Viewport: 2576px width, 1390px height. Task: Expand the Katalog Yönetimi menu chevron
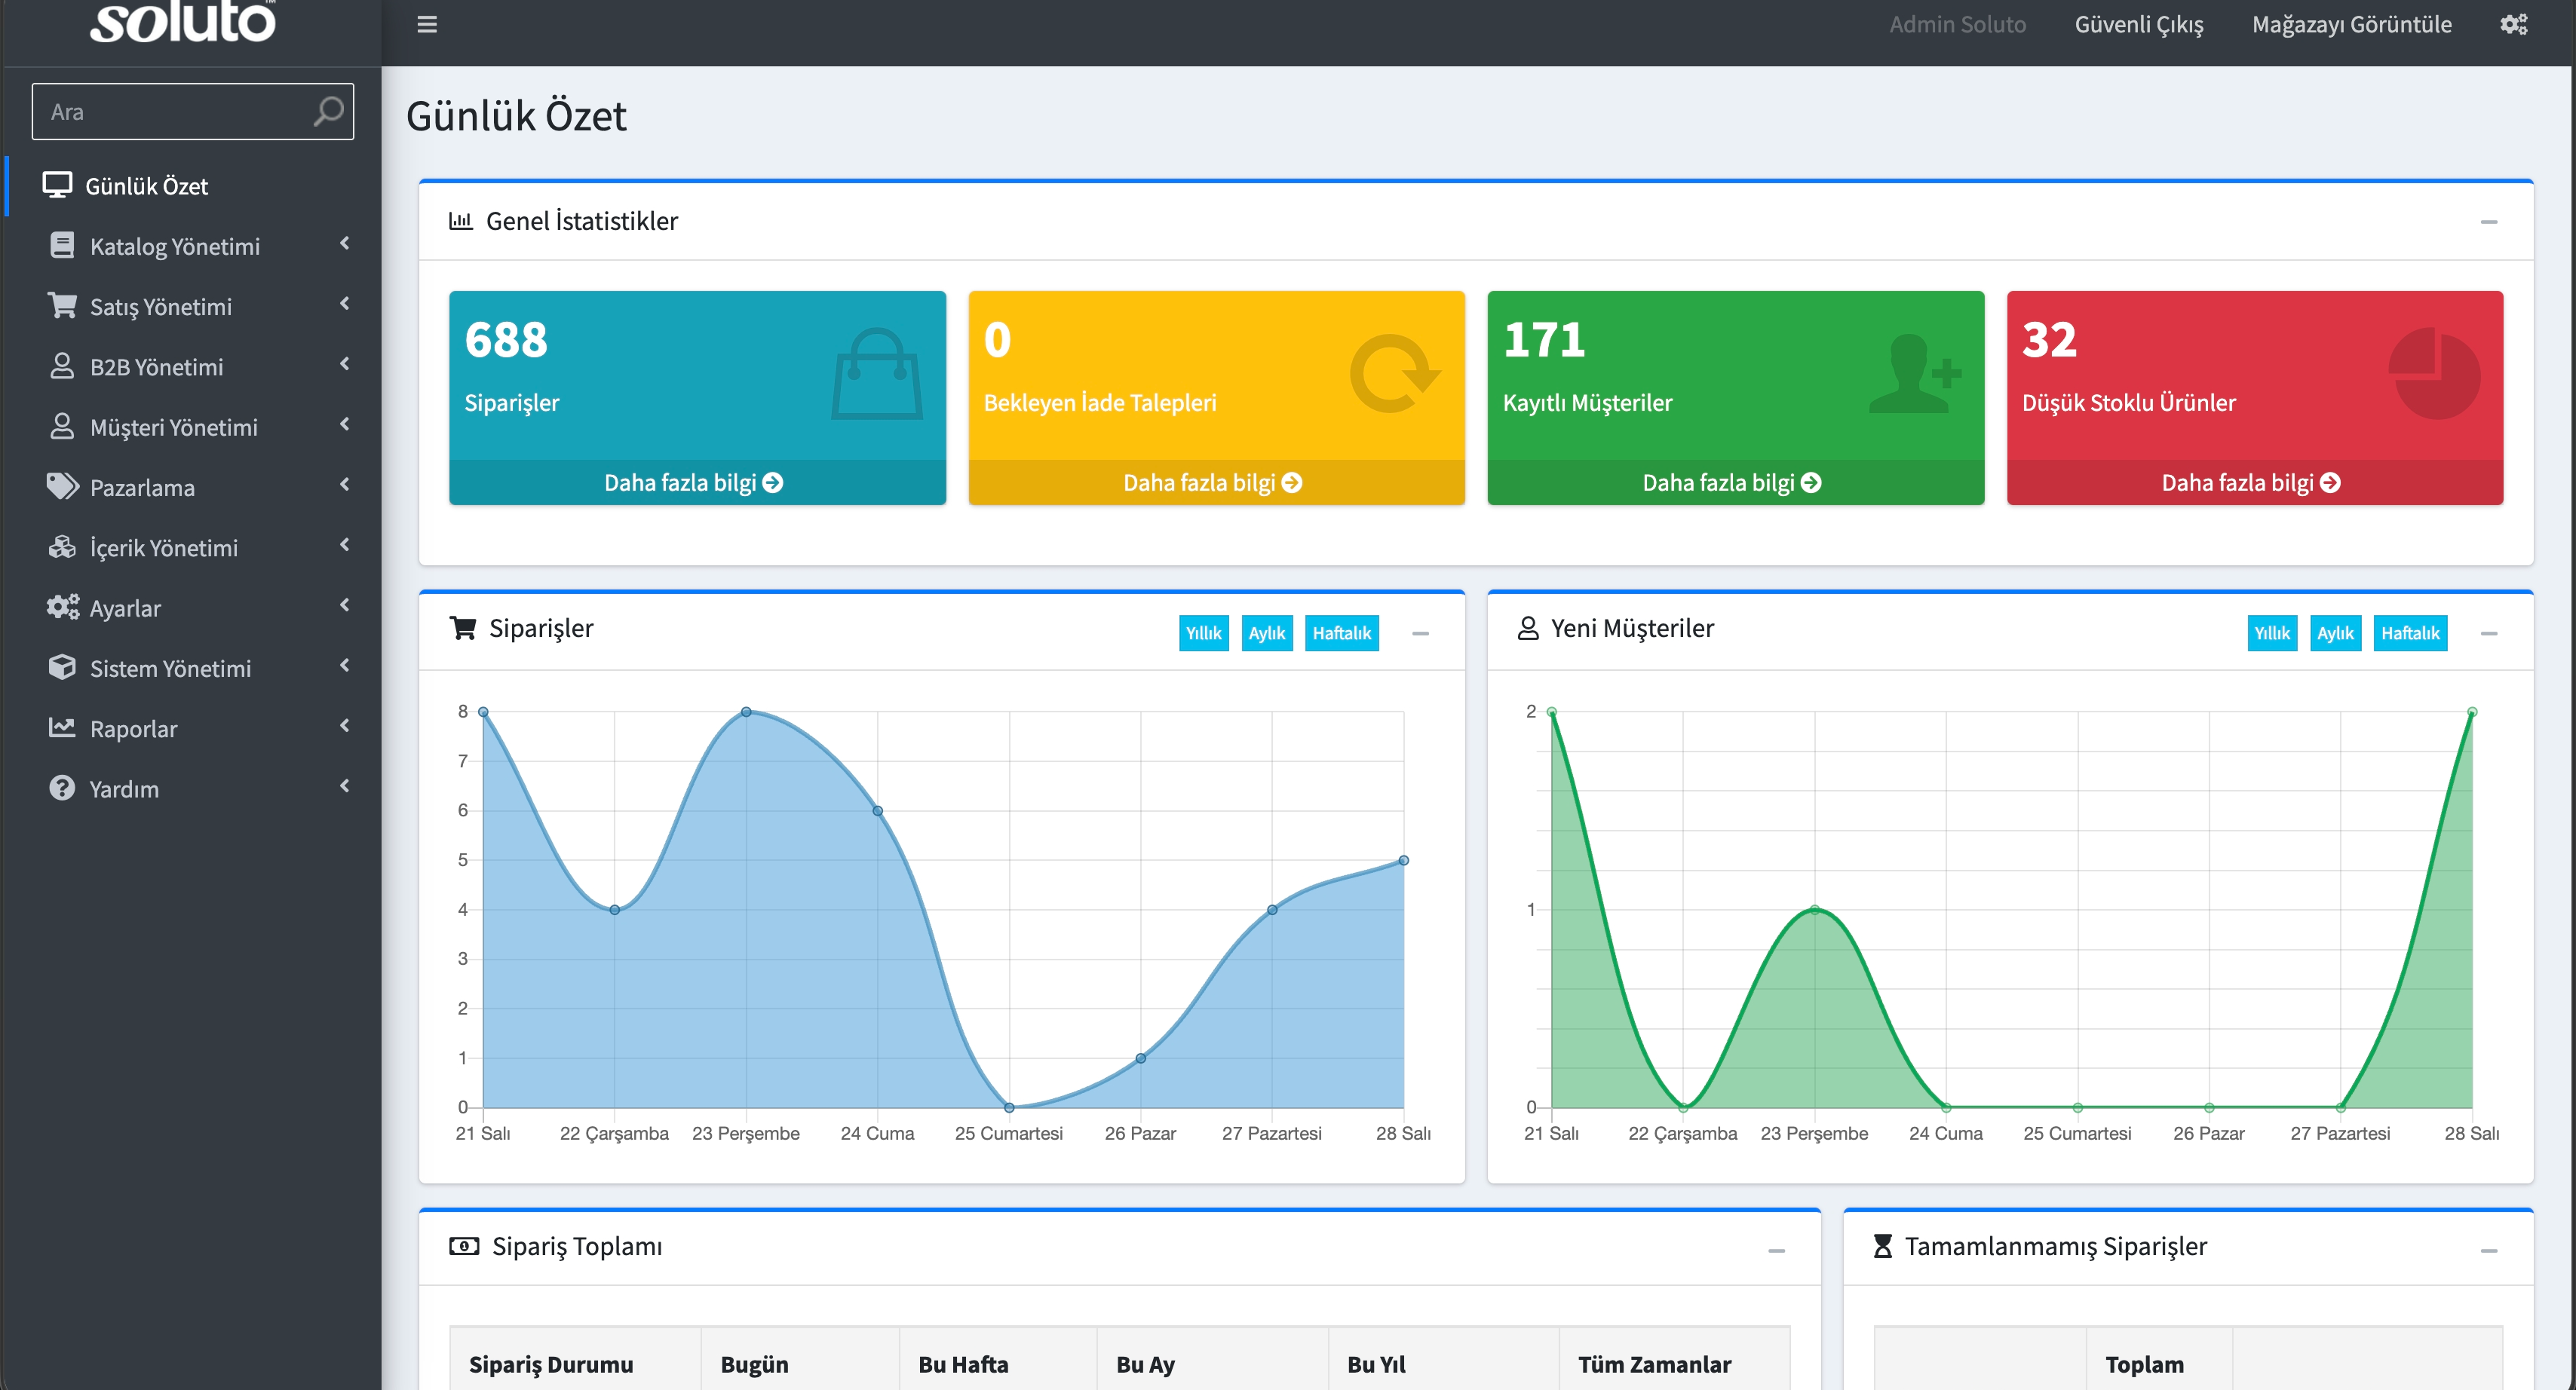(x=345, y=243)
